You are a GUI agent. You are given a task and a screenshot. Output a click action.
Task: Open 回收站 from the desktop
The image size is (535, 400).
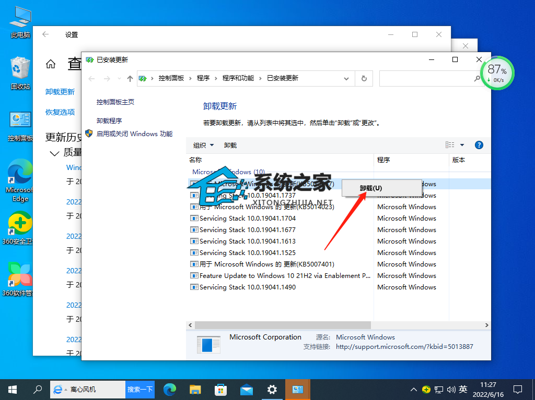[19, 68]
